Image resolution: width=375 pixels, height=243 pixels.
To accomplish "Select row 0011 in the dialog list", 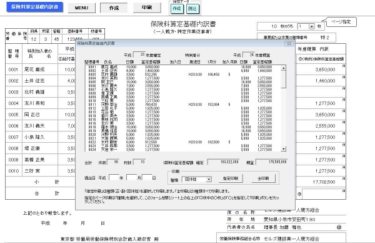I will [183, 105].
